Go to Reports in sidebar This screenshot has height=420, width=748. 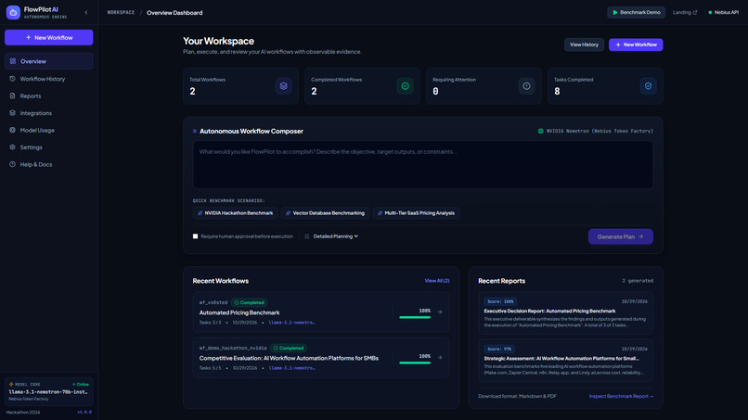pos(48,95)
